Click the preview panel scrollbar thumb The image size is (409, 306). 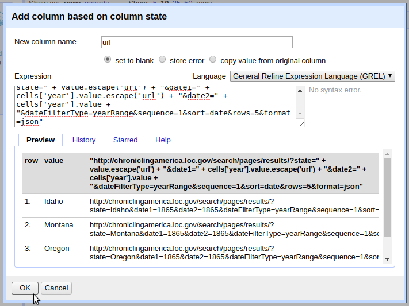tap(387, 195)
